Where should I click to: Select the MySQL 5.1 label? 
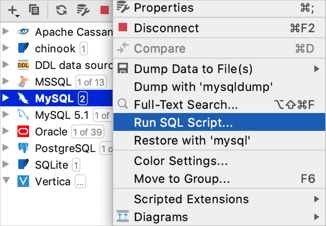point(62,115)
